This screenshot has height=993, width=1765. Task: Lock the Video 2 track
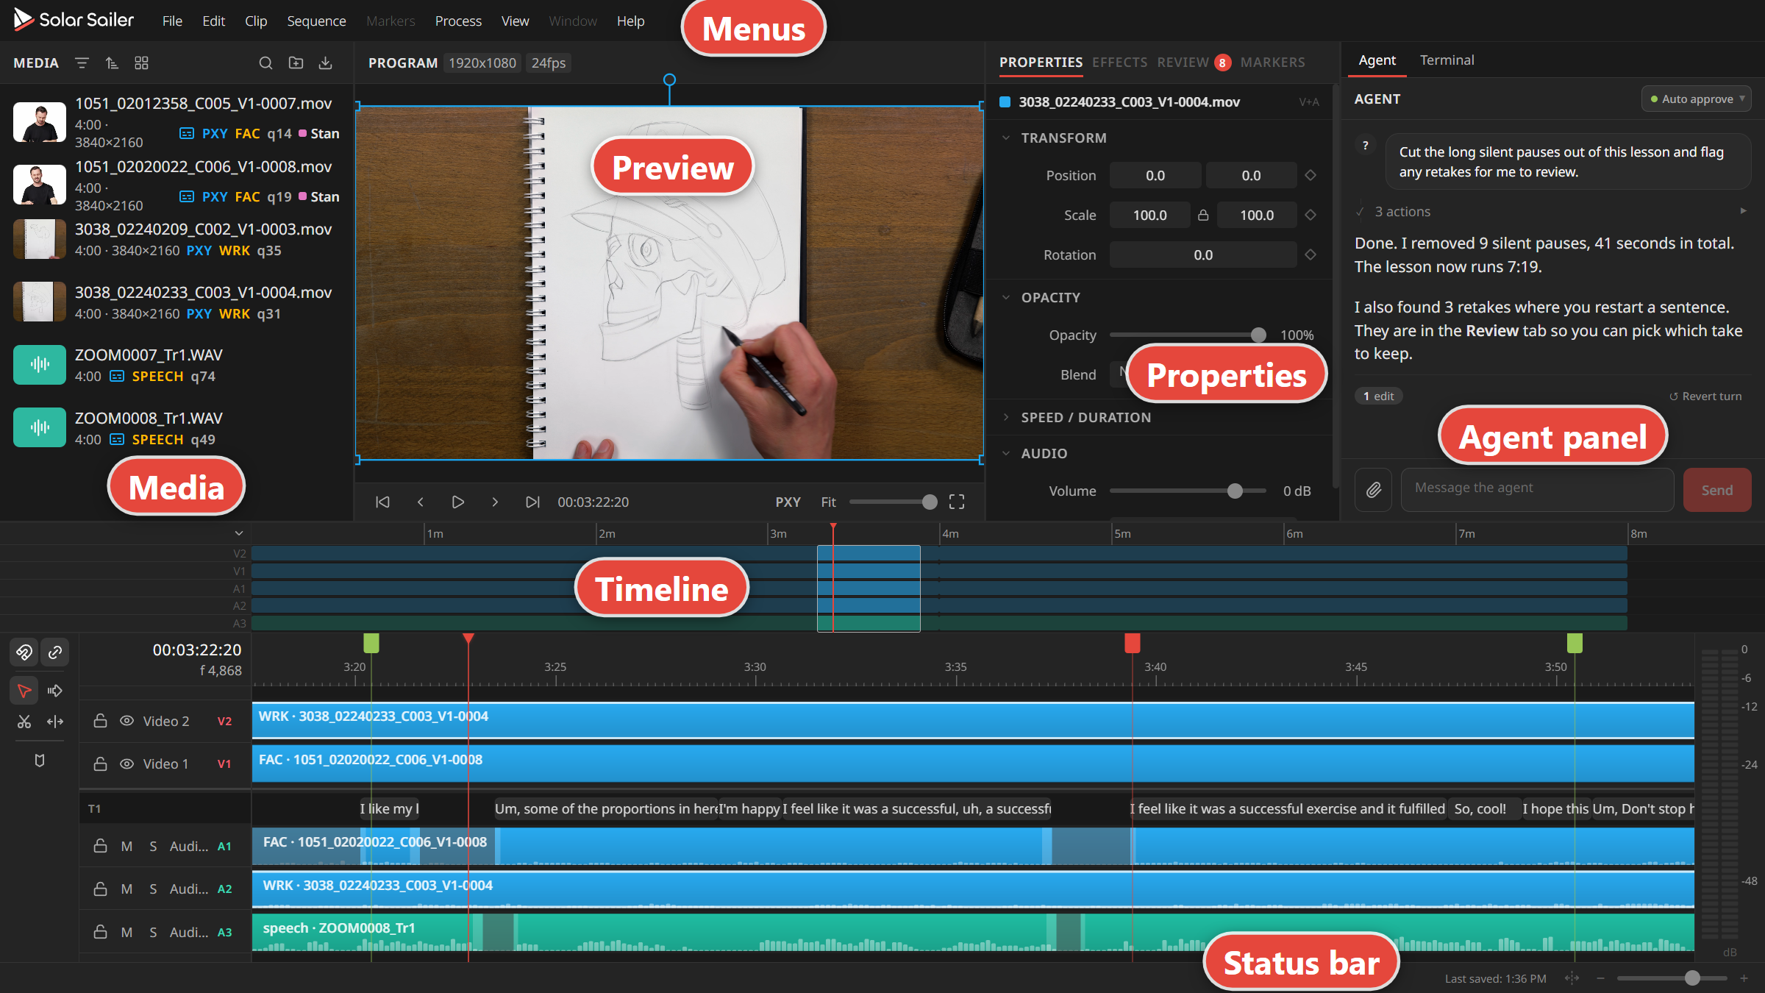tap(101, 721)
